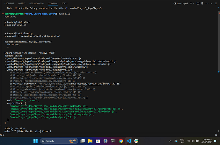Split the terminal pane
Viewport: 220px width, 145px height.
click(198, 4)
